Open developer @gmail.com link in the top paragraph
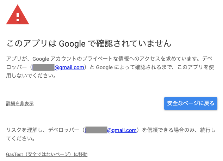This screenshot has height=161, width=223. pyautogui.click(x=69, y=67)
